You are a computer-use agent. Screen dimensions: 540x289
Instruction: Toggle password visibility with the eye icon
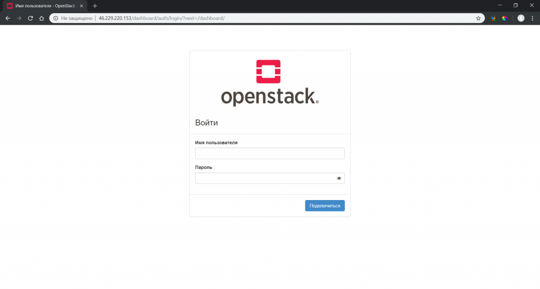339,178
